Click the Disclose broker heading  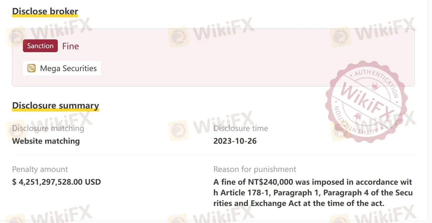45,11
